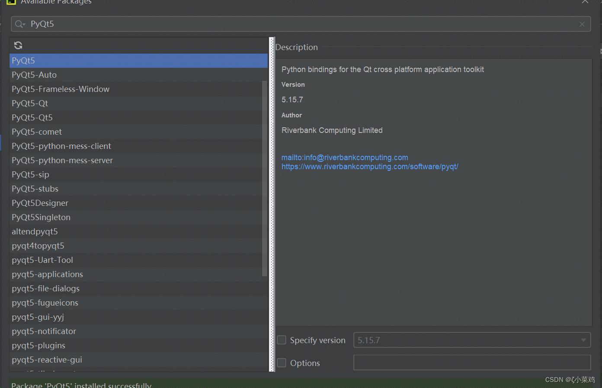
Task: Enable the Options checkbox
Action: click(282, 363)
